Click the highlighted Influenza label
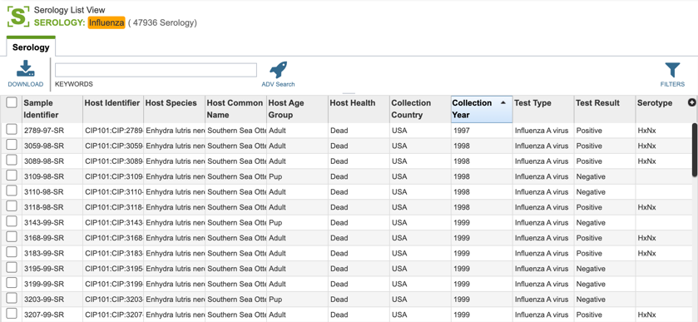The image size is (698, 322). pos(106,22)
